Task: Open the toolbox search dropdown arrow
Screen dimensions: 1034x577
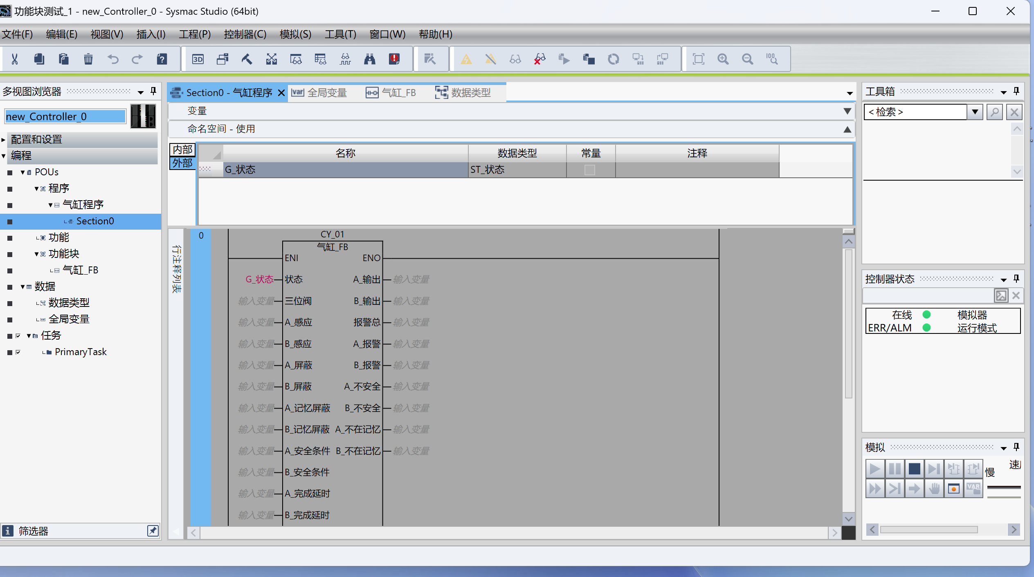Action: coord(975,112)
